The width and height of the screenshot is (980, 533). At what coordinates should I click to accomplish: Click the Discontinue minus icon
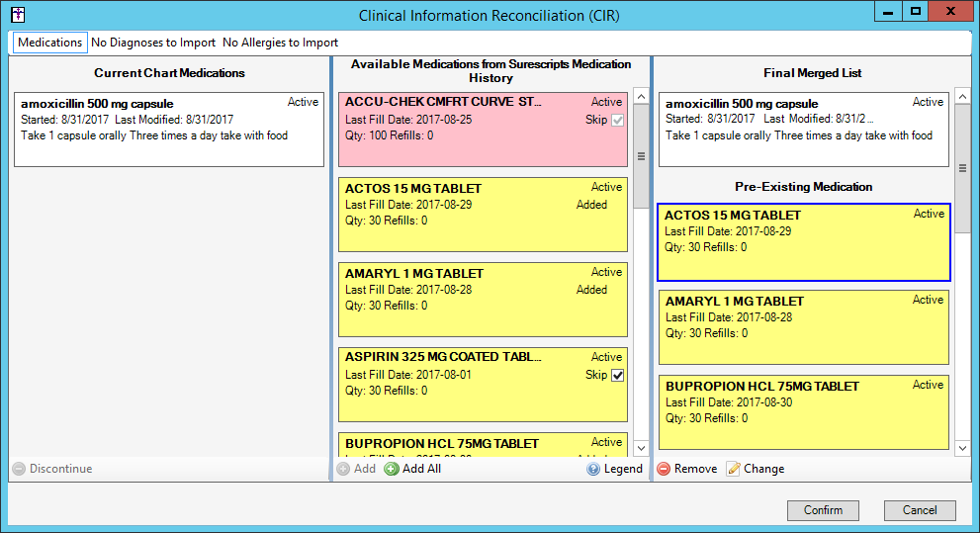19,469
